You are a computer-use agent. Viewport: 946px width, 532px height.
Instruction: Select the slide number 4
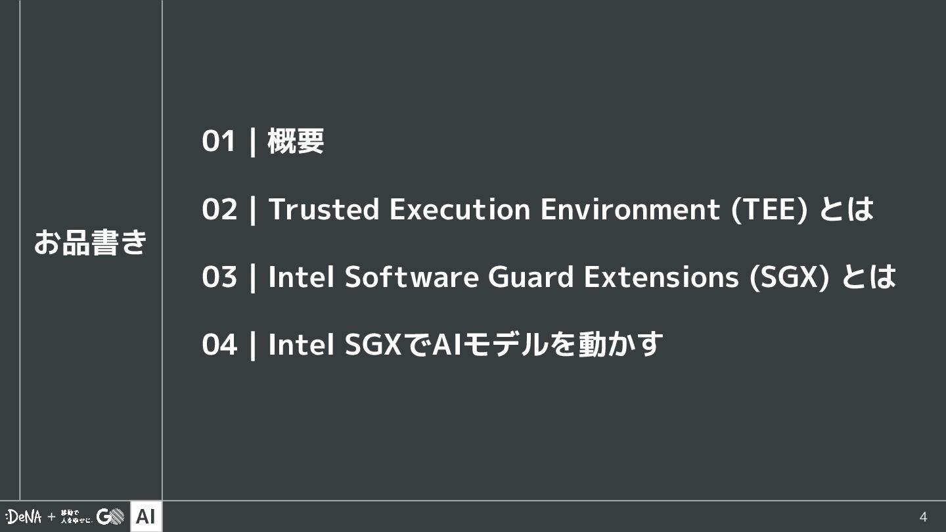click(x=923, y=517)
